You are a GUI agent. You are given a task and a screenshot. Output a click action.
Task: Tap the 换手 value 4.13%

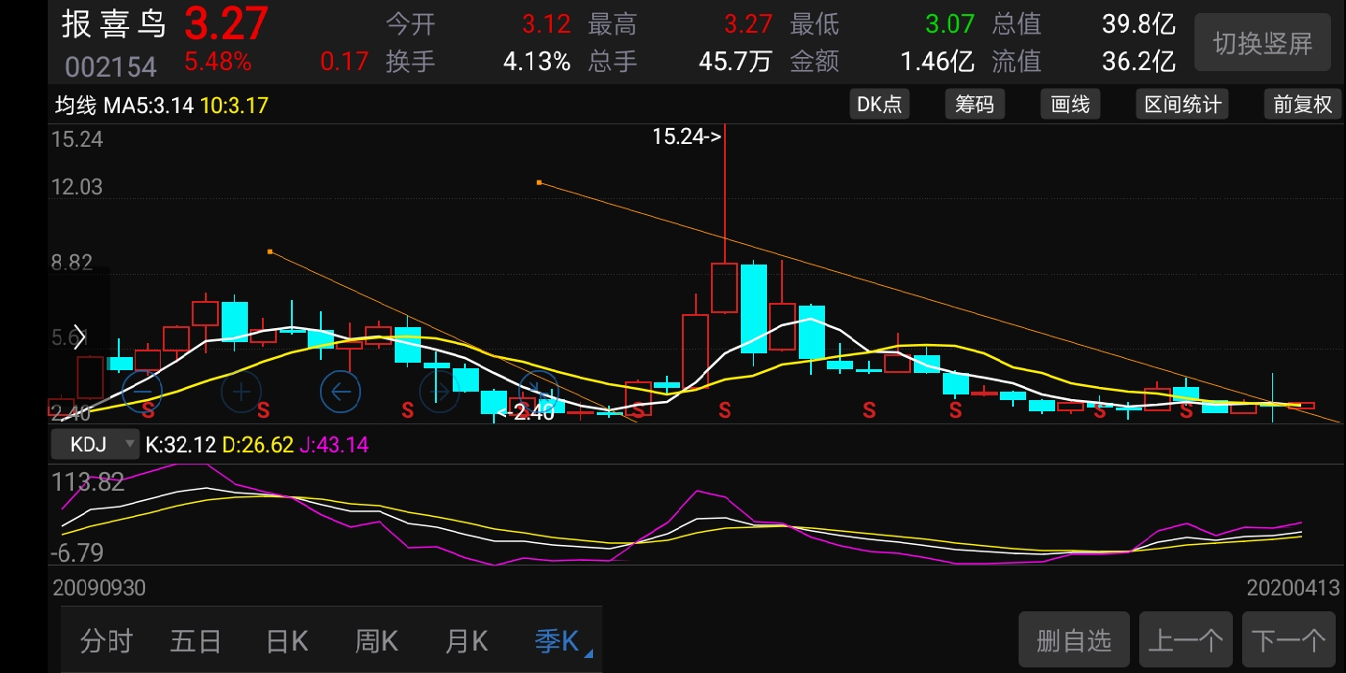(x=537, y=62)
